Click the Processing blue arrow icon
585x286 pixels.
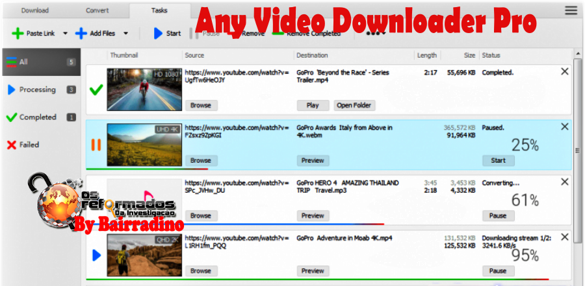12,89
